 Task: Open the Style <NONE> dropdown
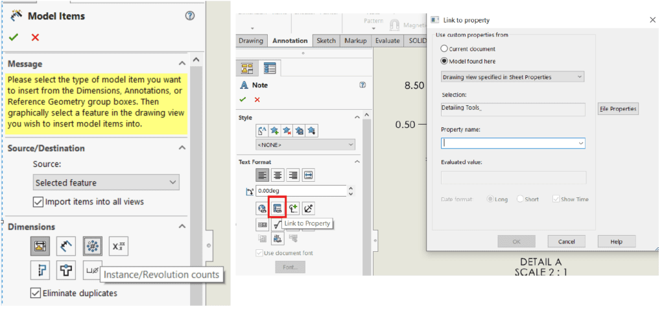pyautogui.click(x=306, y=144)
